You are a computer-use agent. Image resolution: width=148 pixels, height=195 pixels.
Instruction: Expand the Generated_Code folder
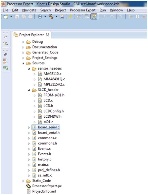23,53
